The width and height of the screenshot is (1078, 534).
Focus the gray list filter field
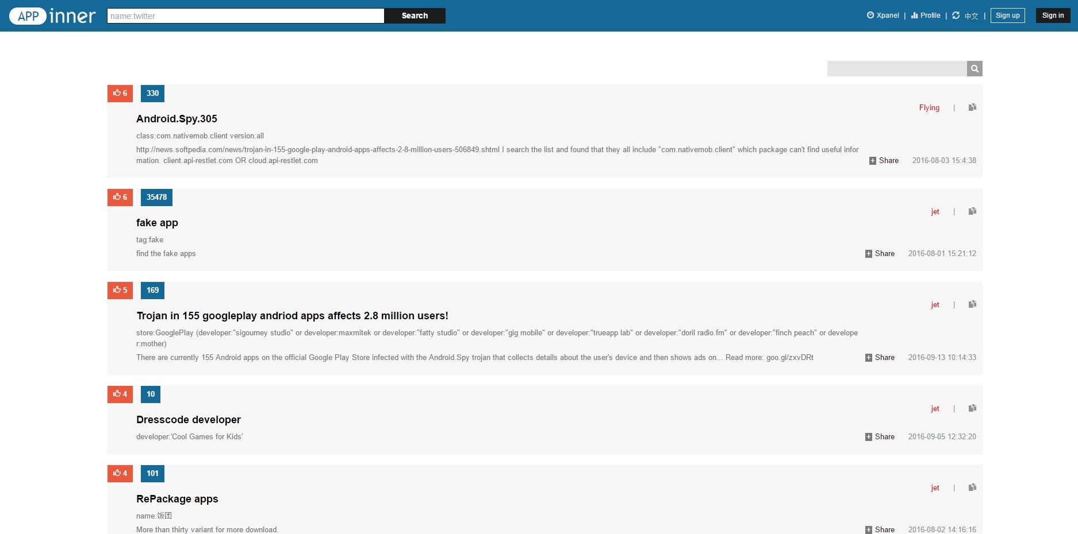(x=897, y=69)
